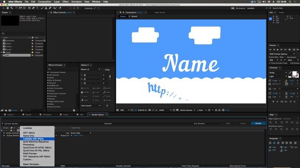Screen dimensions: 300x168
Task: Select the Hand tool
Action: [x=7, y=8]
